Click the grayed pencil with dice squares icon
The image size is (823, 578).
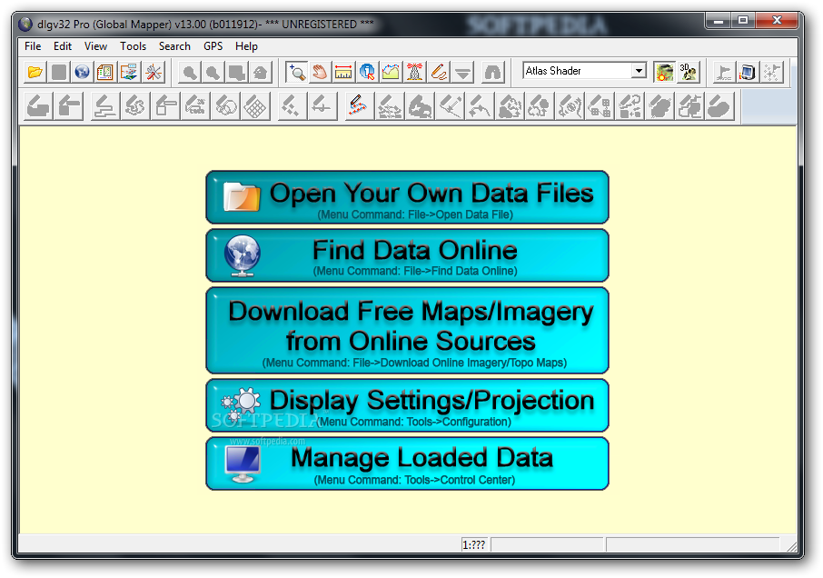tap(600, 106)
